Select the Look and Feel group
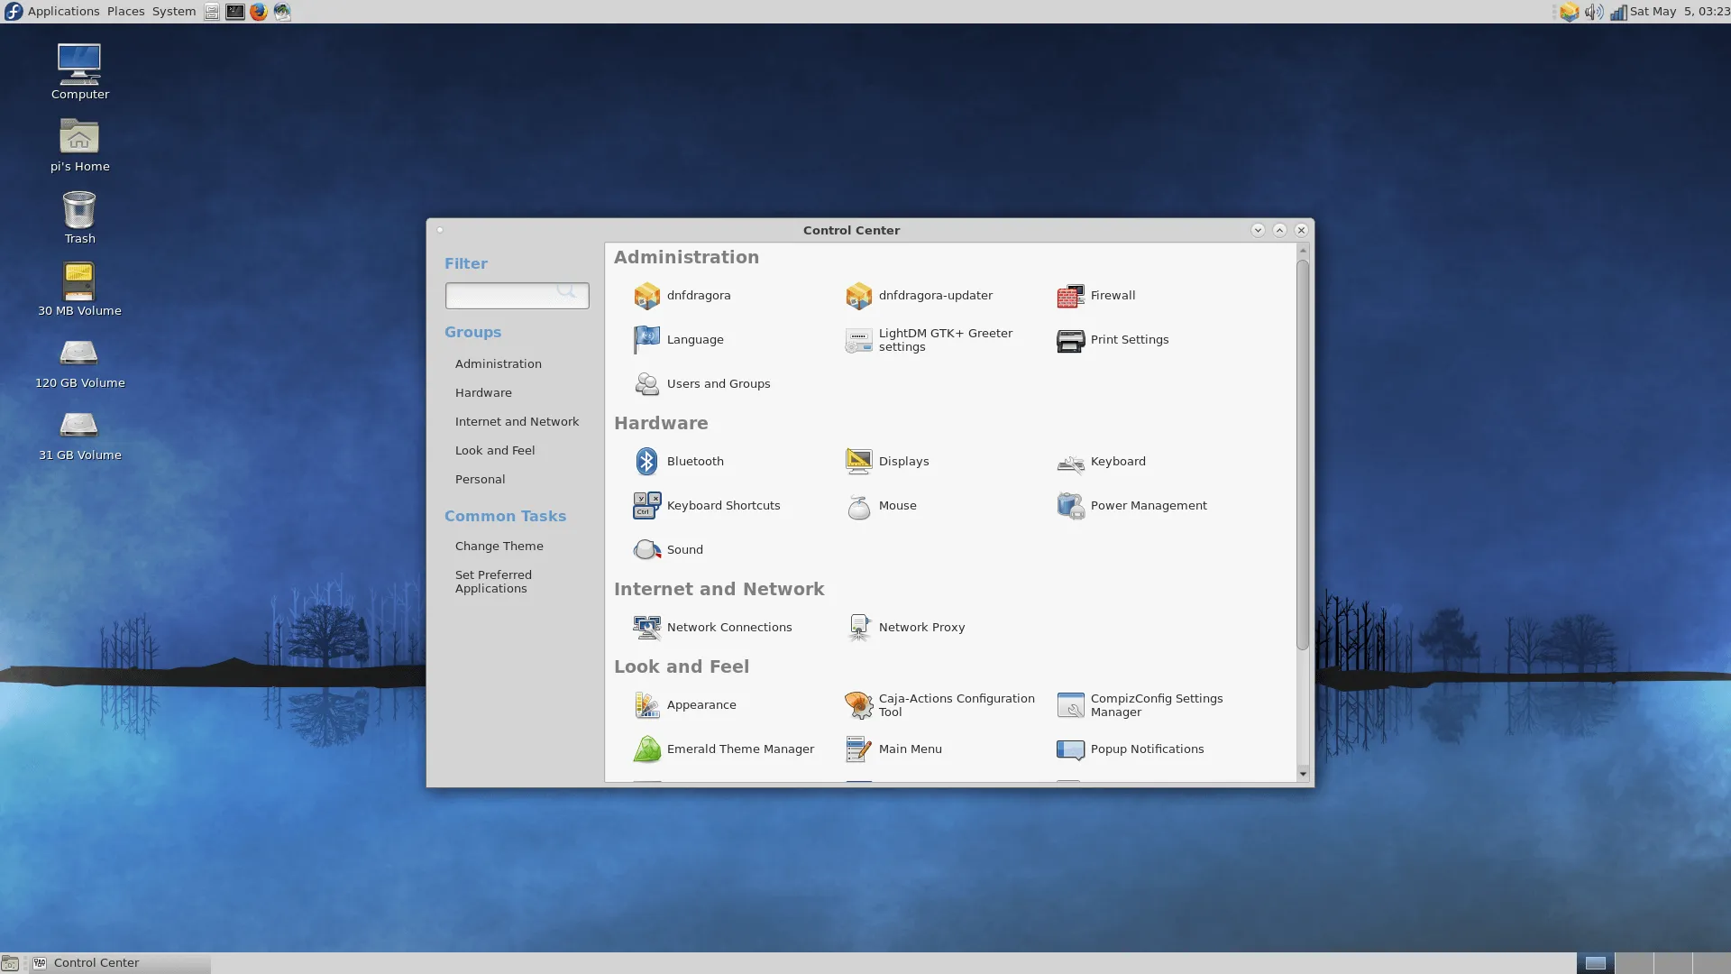 click(x=494, y=451)
